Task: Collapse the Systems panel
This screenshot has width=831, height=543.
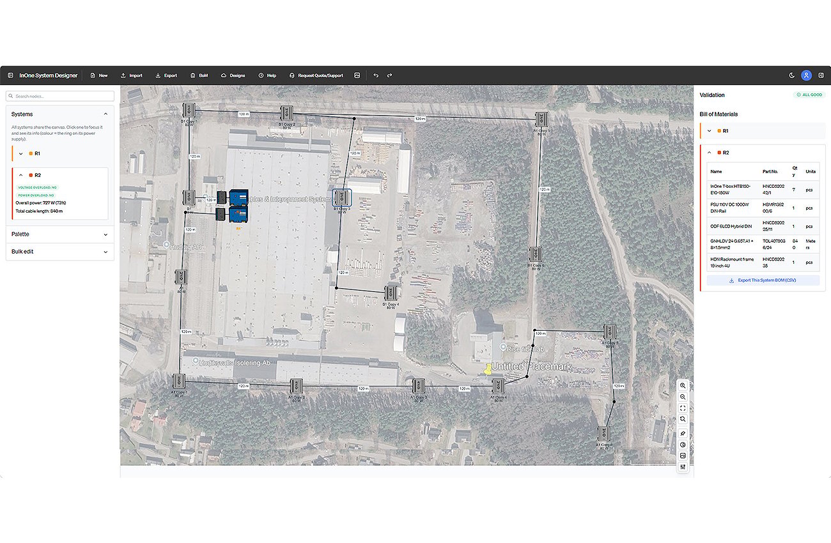Action: tap(105, 114)
